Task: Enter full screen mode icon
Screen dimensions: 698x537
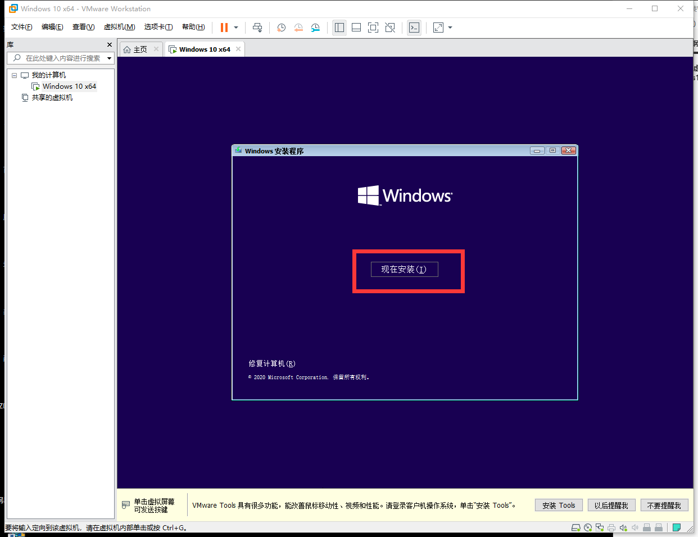Action: pyautogui.click(x=373, y=28)
